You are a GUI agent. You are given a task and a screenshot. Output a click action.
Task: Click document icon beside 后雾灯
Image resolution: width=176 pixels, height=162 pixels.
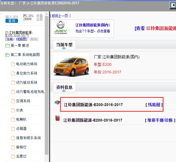[x=13, y=156]
